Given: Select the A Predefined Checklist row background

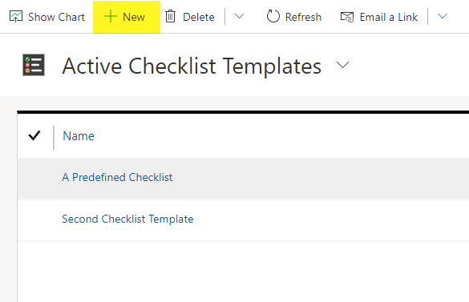Looking at the screenshot, I should [x=243, y=179].
